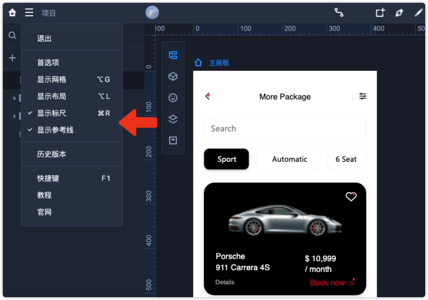Click the plus add page icon
The width and height of the screenshot is (428, 300).
click(12, 58)
